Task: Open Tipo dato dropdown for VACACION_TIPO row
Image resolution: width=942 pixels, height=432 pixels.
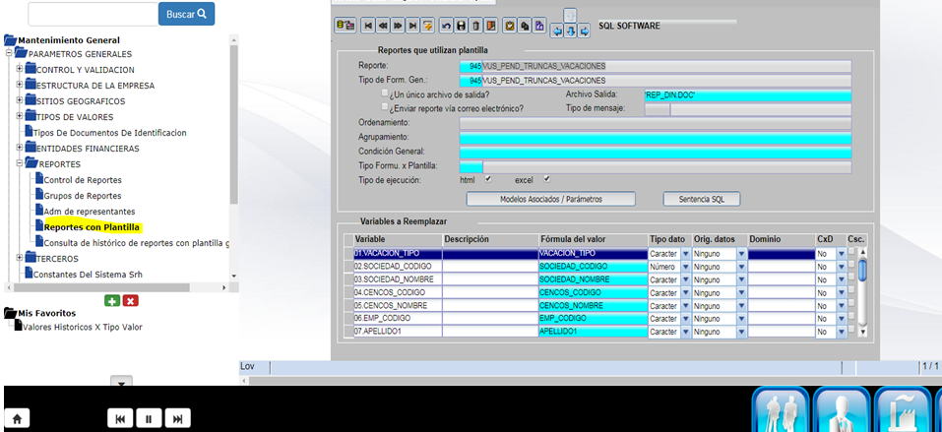Action: 684,254
